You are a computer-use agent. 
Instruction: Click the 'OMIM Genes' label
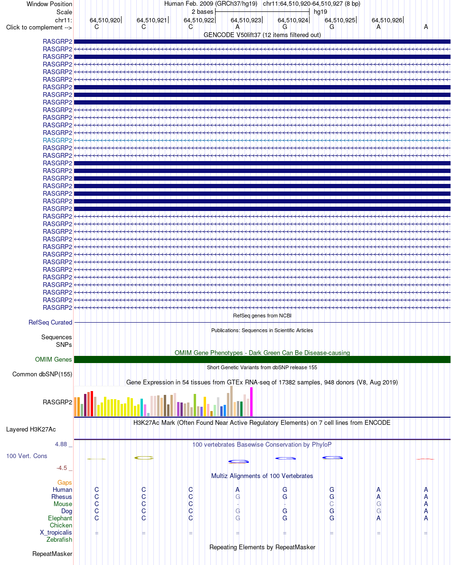[53, 360]
